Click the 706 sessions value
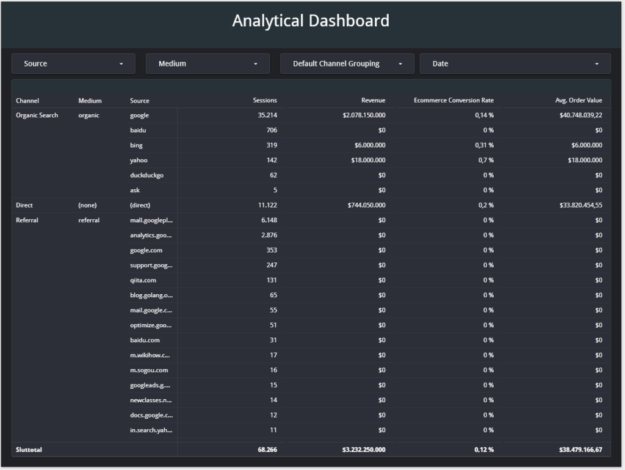 272,130
